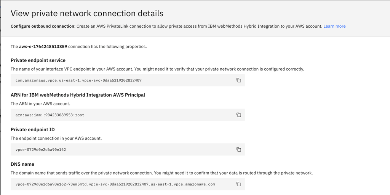The image size is (390, 195).
Task: Open the Learn more link
Action: [x=334, y=26]
